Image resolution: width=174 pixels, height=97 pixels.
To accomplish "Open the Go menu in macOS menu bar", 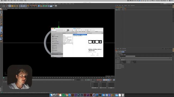I will [x=17, y=1].
